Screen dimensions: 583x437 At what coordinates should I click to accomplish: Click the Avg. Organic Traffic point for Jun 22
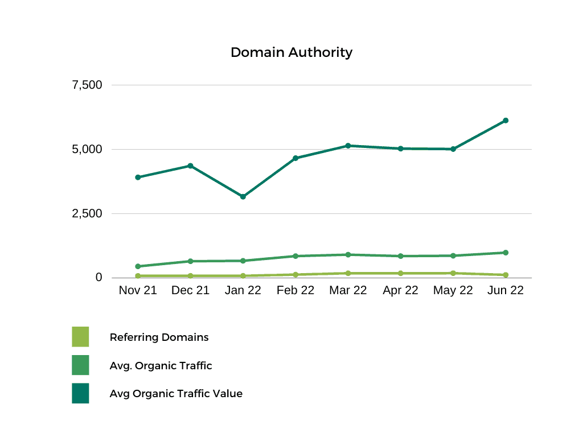tap(506, 253)
